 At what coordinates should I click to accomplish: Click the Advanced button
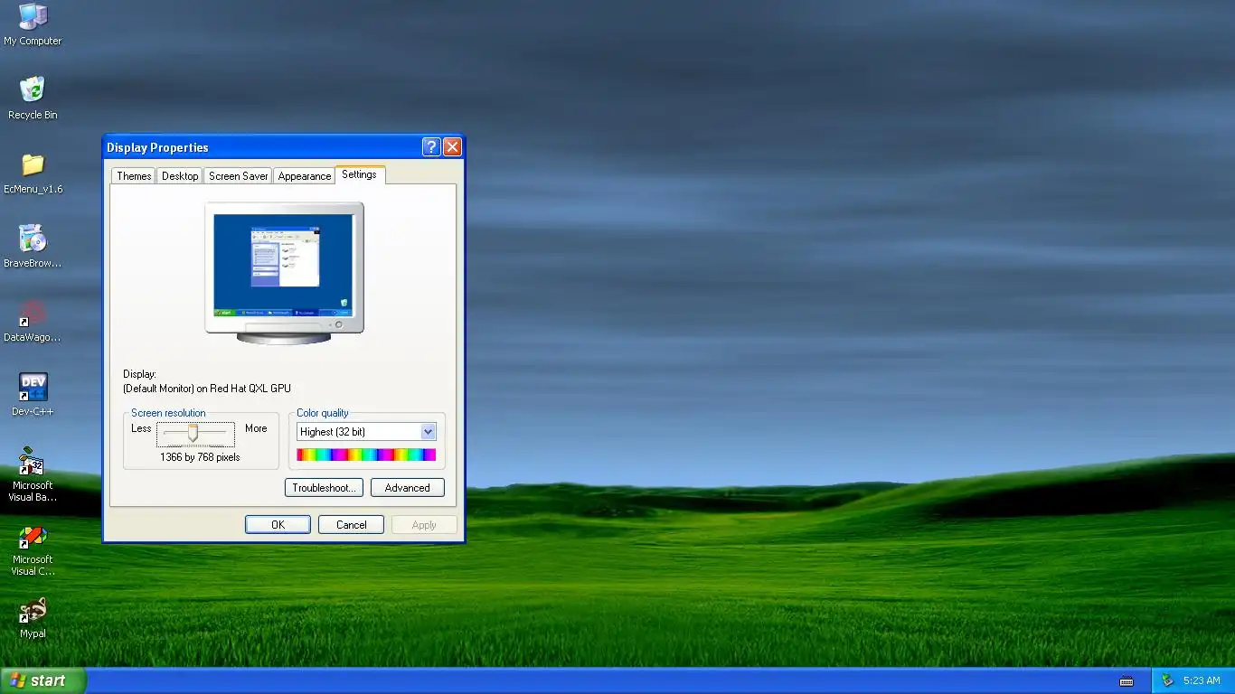(408, 488)
